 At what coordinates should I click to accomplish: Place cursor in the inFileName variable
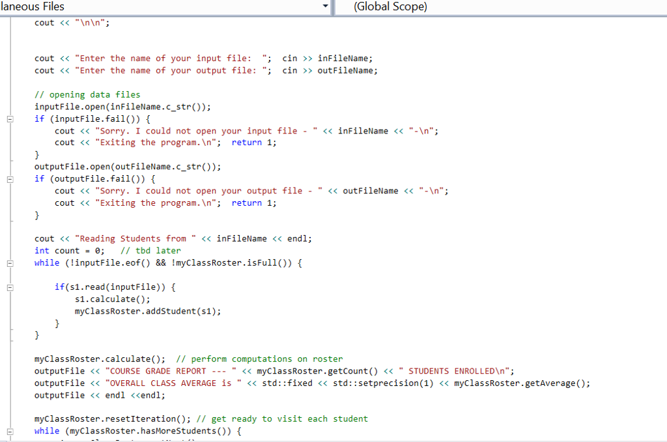click(345, 58)
